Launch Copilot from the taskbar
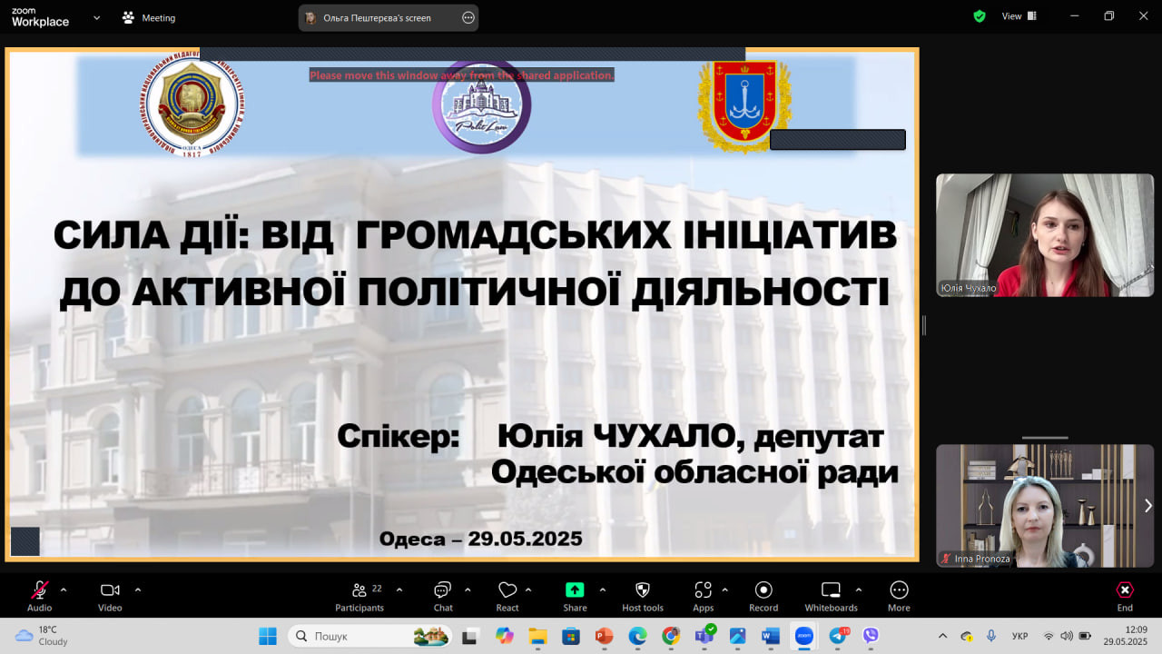 504,636
